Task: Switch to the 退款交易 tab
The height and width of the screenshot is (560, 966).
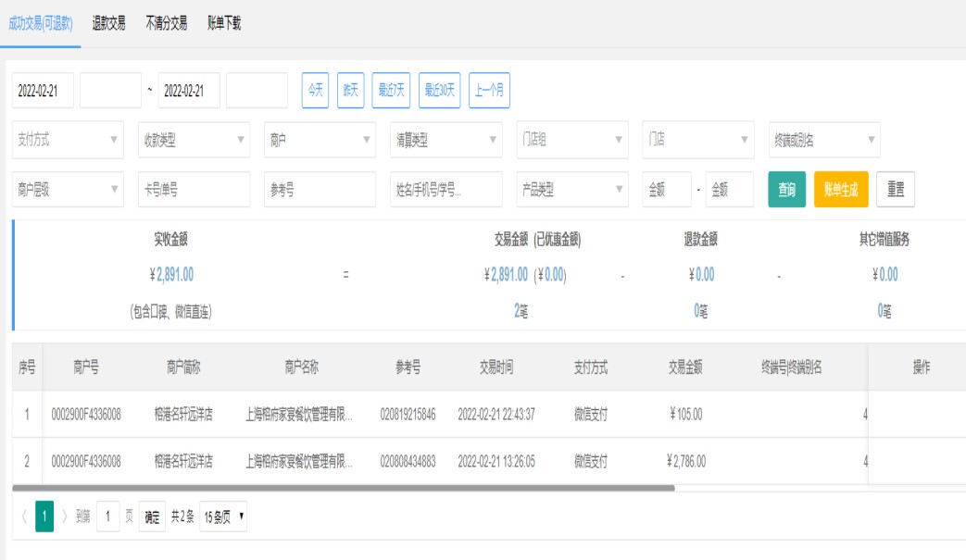Action: pos(108,24)
